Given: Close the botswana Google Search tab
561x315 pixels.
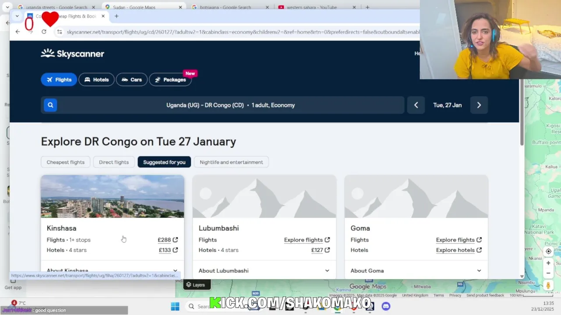Looking at the screenshot, I should pos(267,7).
